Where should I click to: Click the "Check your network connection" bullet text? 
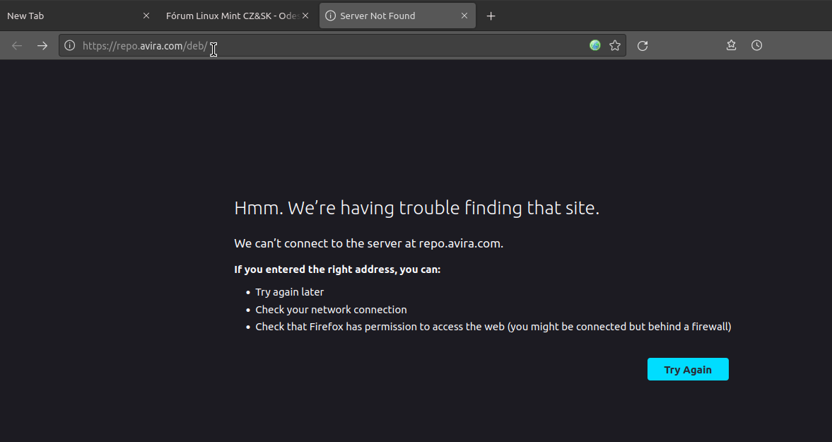[x=331, y=310]
